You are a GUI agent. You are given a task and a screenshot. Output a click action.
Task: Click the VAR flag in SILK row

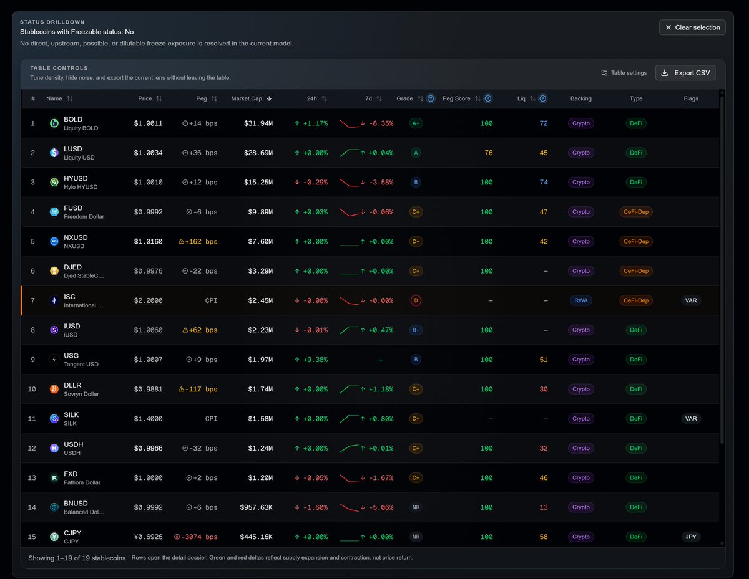[691, 419]
